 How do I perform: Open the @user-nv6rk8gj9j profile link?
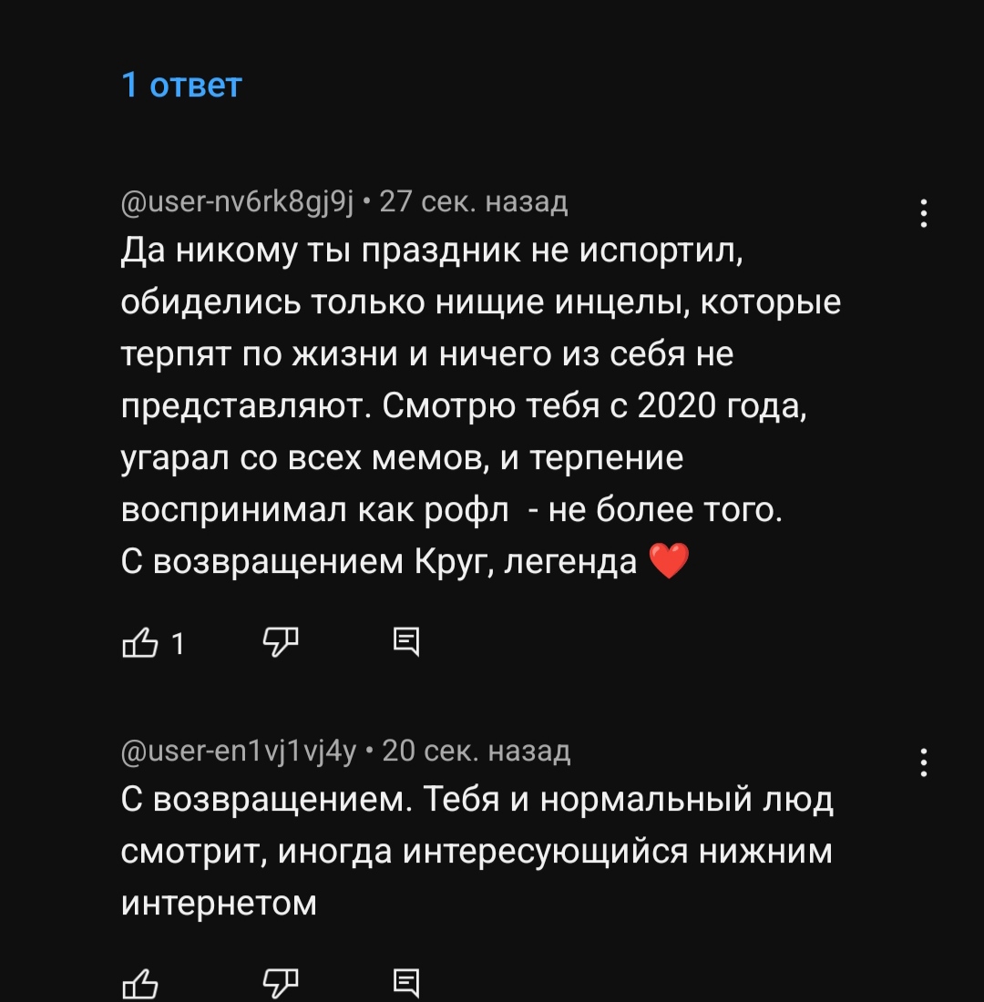pyautogui.click(x=238, y=200)
